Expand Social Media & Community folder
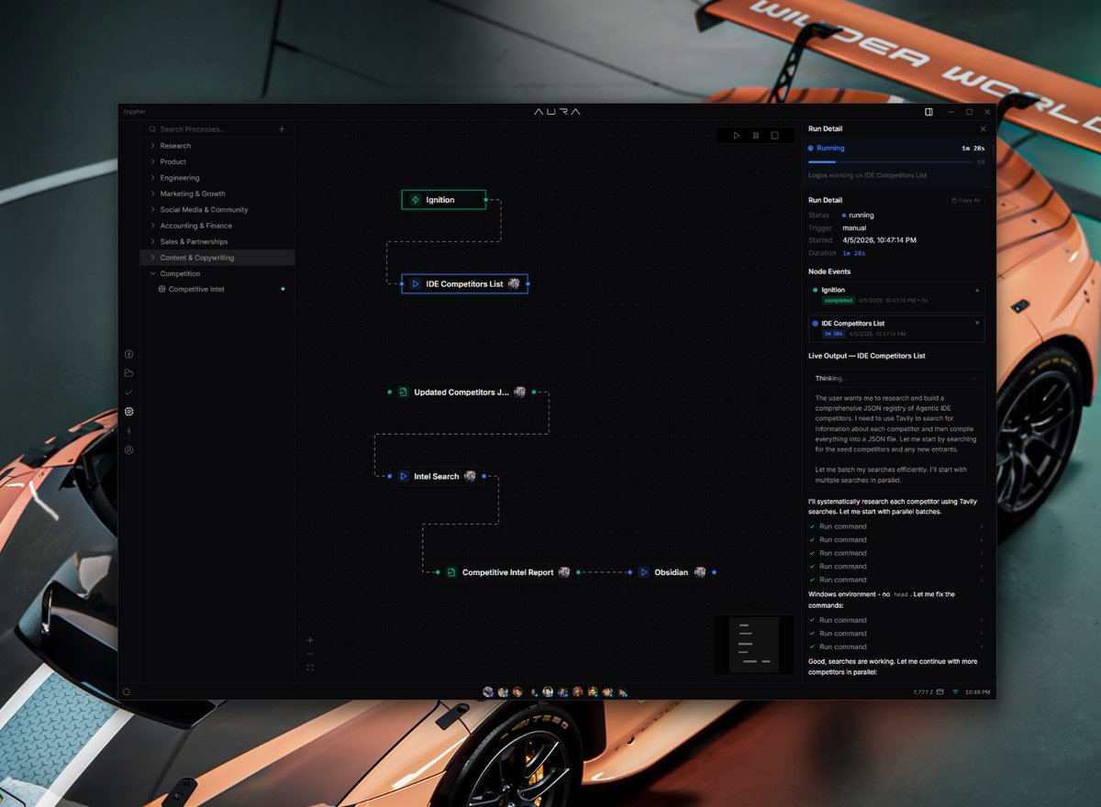 click(217, 210)
